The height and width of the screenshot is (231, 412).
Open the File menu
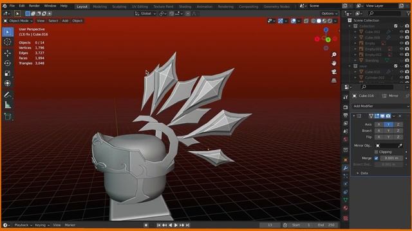coord(12,6)
